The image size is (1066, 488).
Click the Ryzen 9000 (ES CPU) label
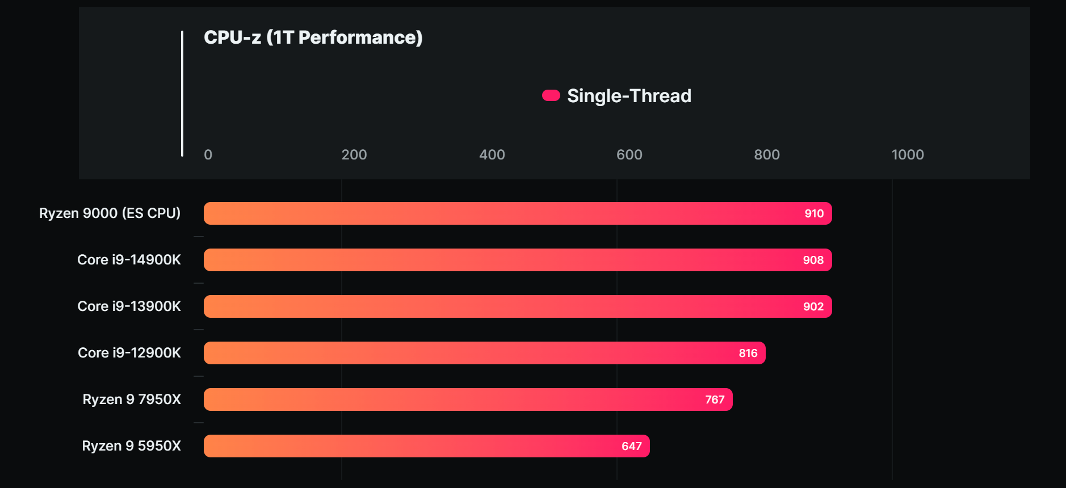tap(110, 213)
